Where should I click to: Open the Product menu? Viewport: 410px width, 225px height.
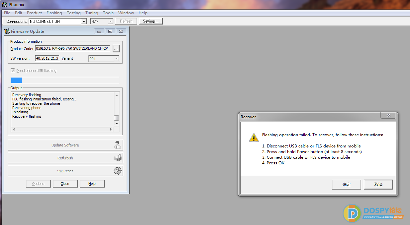(35, 13)
